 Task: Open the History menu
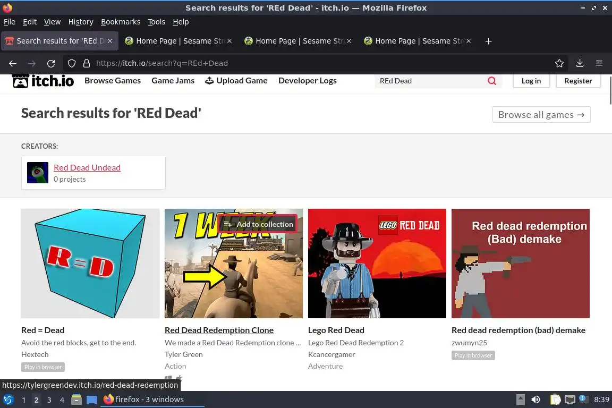pyautogui.click(x=81, y=22)
